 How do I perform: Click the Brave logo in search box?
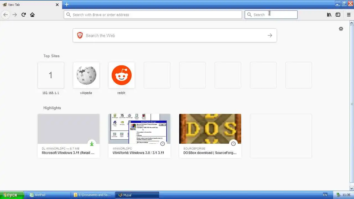pyautogui.click(x=80, y=35)
